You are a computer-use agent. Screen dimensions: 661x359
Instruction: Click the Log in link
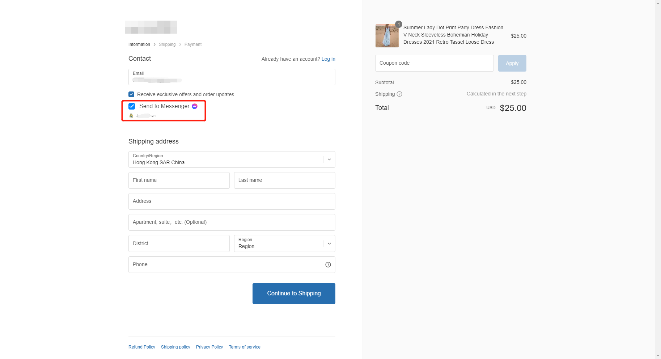(x=329, y=59)
